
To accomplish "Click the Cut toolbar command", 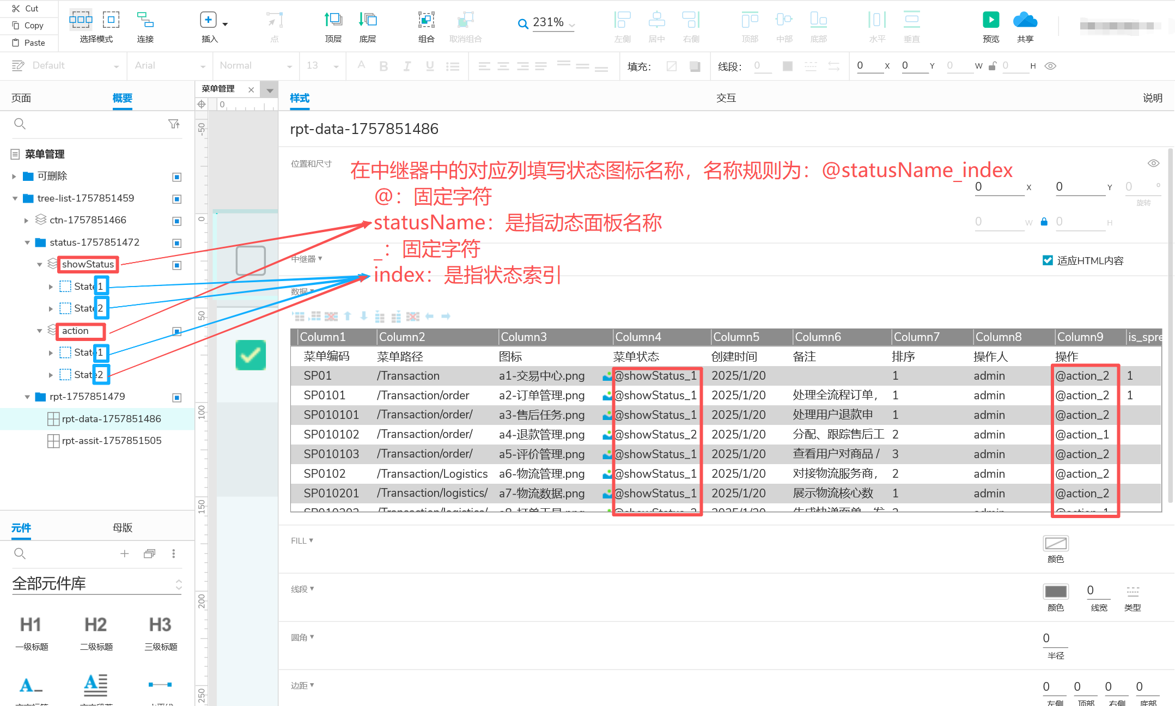I will (x=26, y=8).
